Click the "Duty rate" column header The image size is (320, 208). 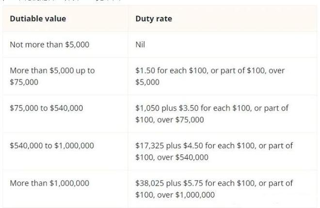point(153,19)
